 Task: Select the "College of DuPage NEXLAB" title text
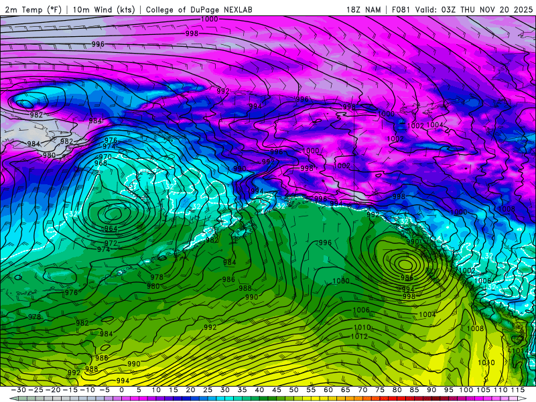(199, 9)
